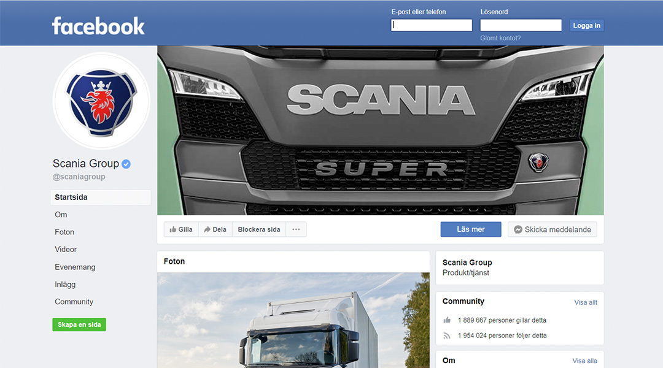Viewport: 663px width, 368px height.
Task: Open the Scania griffin profile picture
Action: coord(101,101)
